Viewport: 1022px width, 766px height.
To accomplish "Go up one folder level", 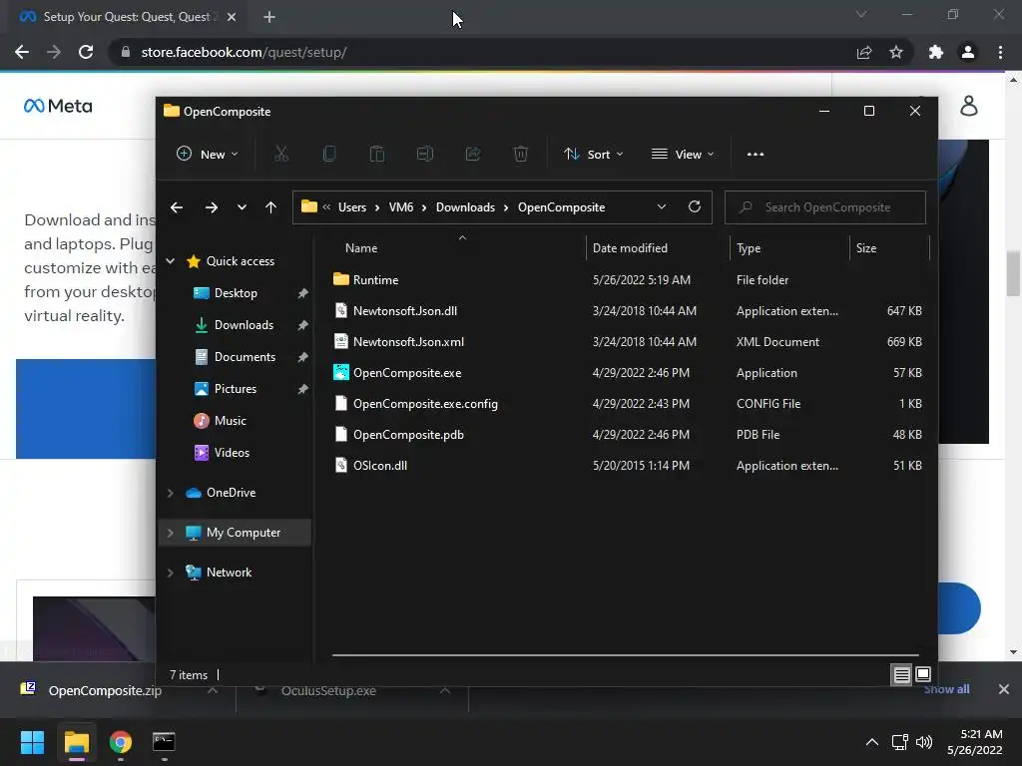I will tap(270, 207).
